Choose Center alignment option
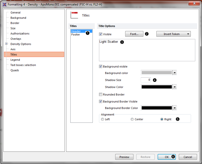The width and height of the screenshot is (202, 164). click(132, 119)
